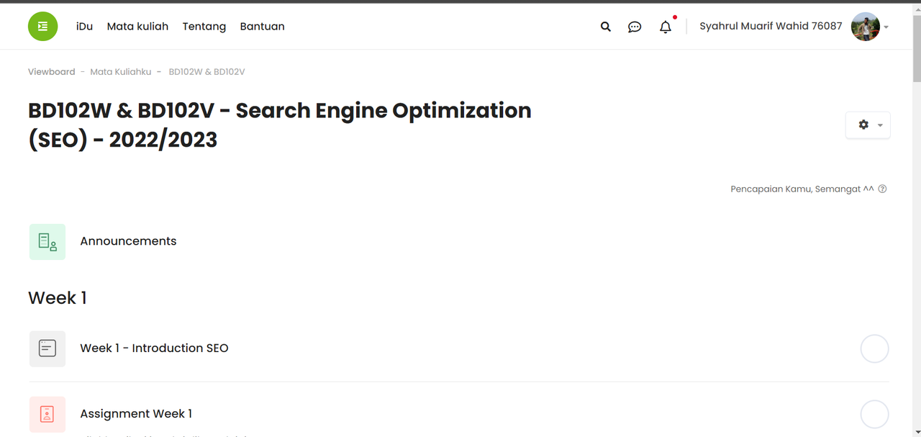Screen dimensions: 921x437
Task: Toggle Assignment Week 1 completion circle
Action: (x=874, y=414)
